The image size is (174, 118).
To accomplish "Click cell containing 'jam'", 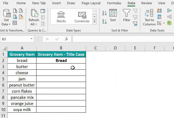I will pos(22,79).
